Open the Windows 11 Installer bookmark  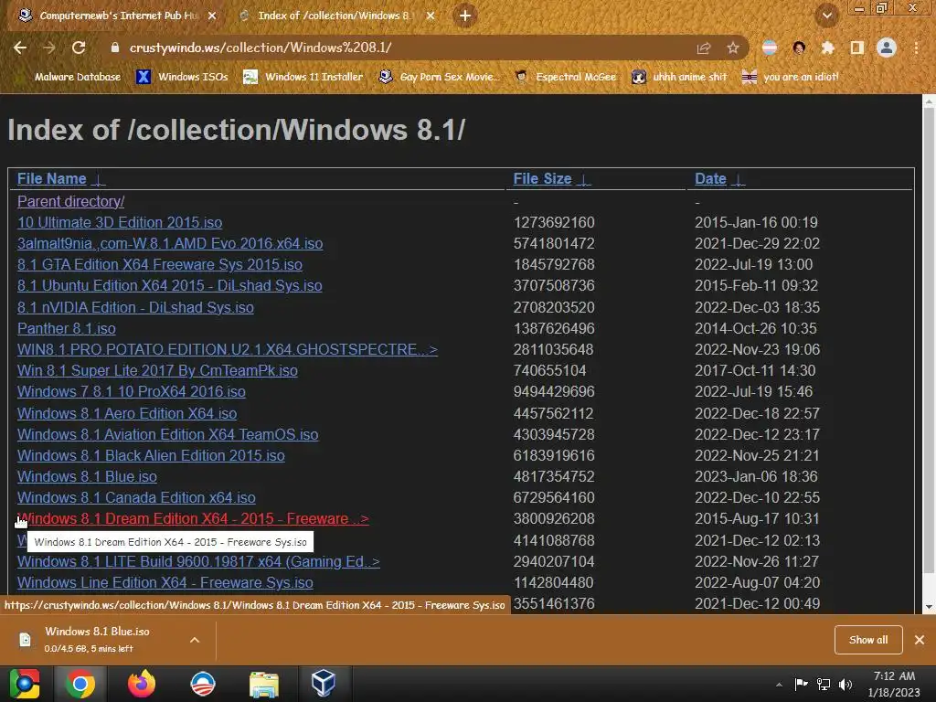pyautogui.click(x=303, y=77)
